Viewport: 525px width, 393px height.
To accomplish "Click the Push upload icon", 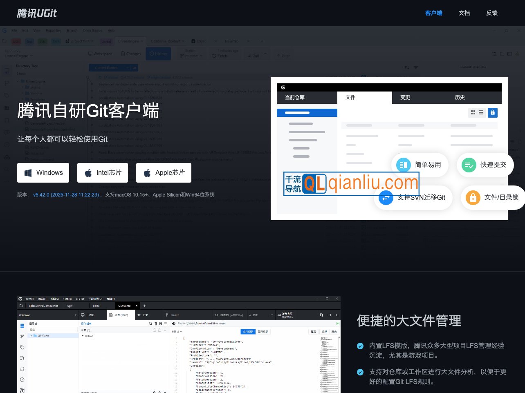I will click(278, 56).
